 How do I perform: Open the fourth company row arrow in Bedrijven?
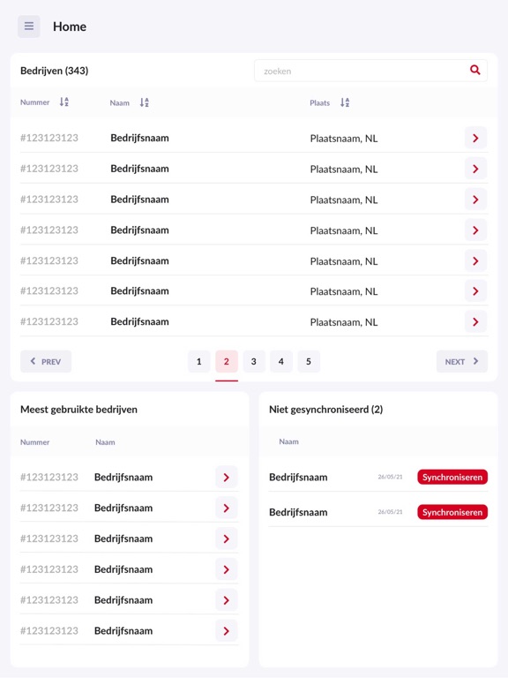(475, 230)
